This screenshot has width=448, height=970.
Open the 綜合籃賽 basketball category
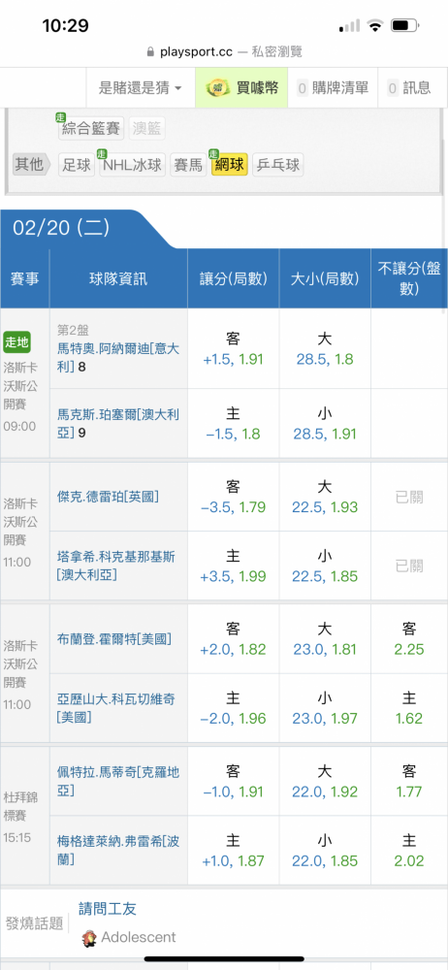tap(91, 128)
